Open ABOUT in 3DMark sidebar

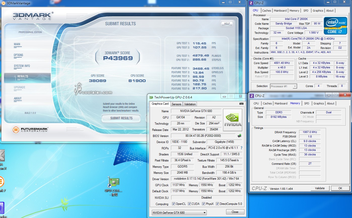18,99
